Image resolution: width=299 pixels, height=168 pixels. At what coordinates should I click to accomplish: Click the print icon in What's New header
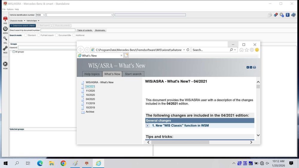[x=254, y=67]
